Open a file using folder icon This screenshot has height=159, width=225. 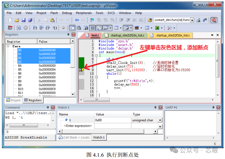[17, 20]
